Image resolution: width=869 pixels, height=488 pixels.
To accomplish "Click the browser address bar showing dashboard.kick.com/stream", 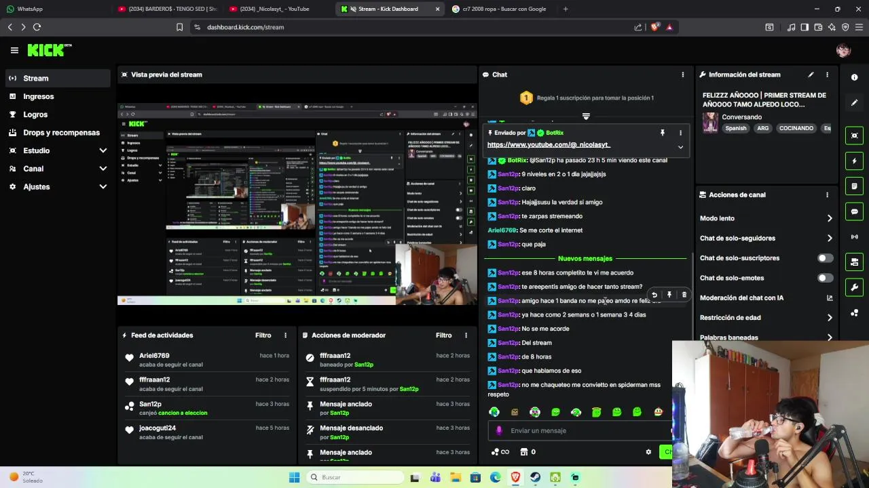I will [x=407, y=27].
